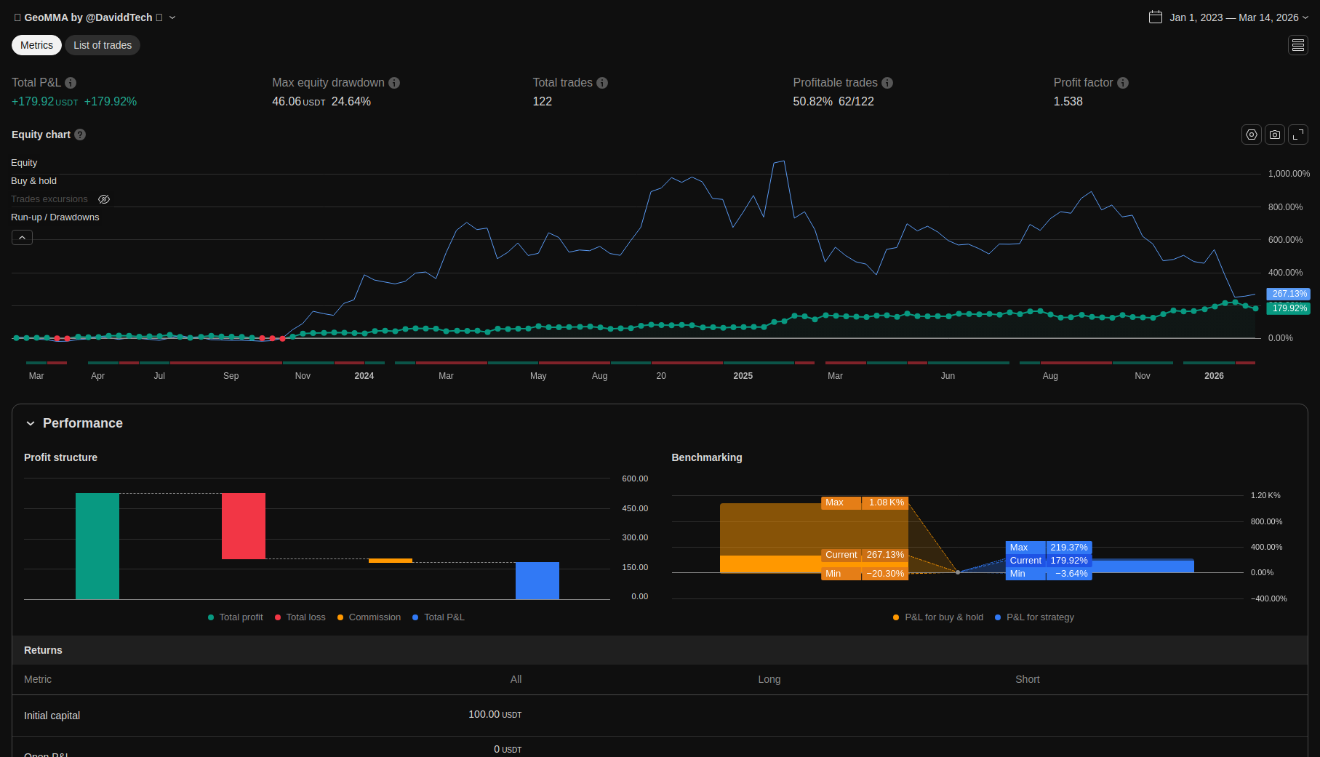Take a snapshot with the camera icon
The image size is (1320, 757).
pyautogui.click(x=1274, y=135)
